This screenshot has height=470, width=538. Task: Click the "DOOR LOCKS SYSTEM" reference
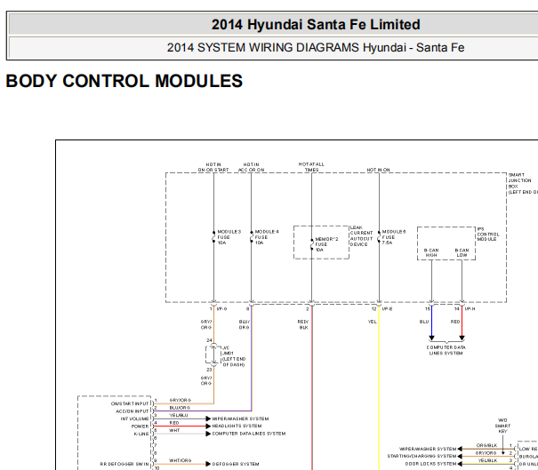430,464
